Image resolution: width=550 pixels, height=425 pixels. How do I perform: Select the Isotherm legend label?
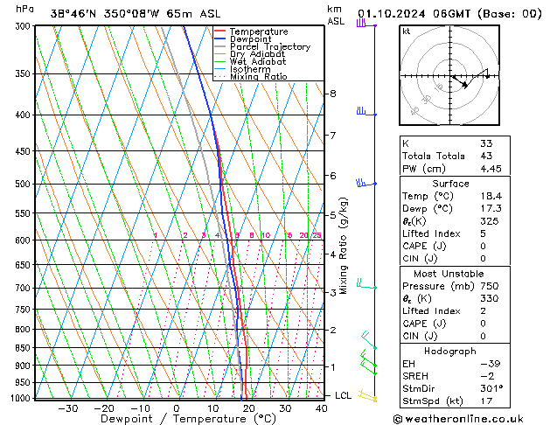point(250,69)
